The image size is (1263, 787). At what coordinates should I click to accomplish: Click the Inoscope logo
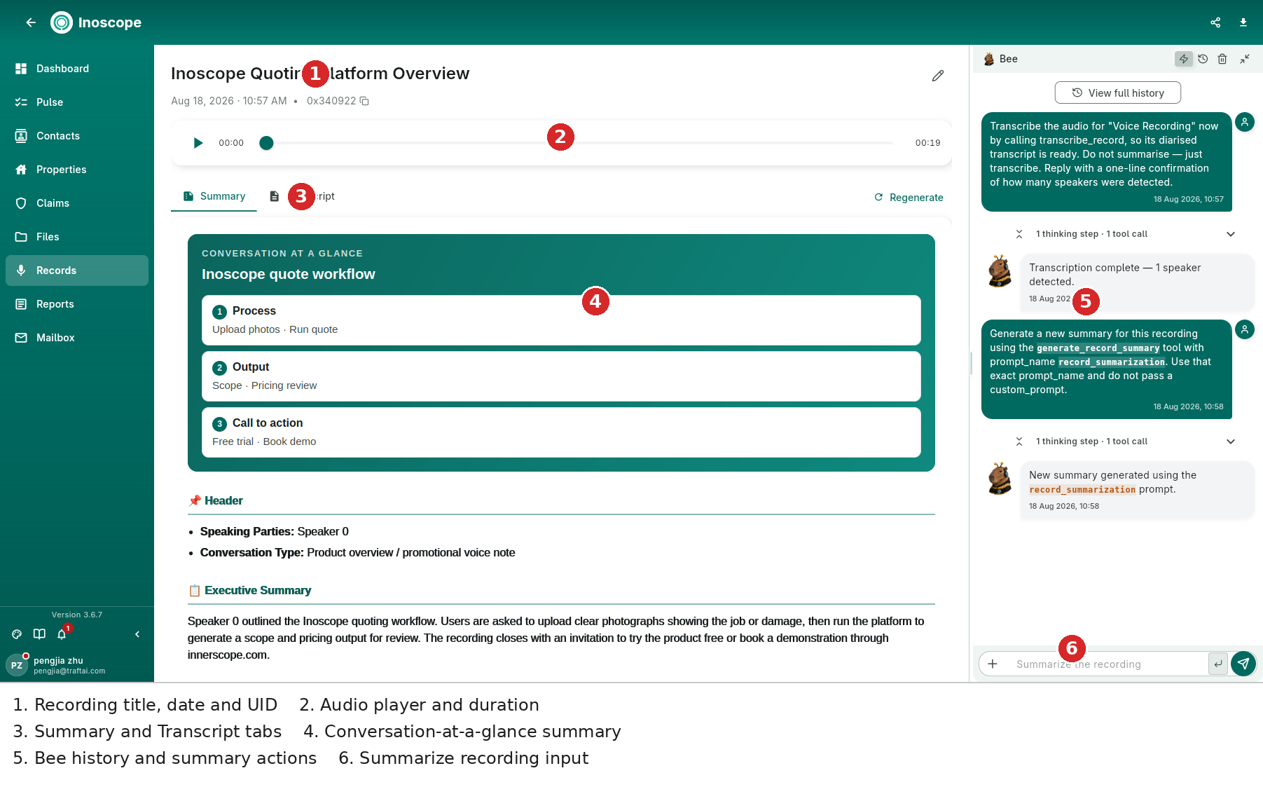(x=62, y=22)
